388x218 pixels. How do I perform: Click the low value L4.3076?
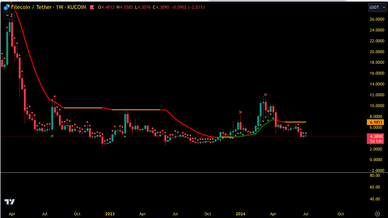tap(143, 7)
